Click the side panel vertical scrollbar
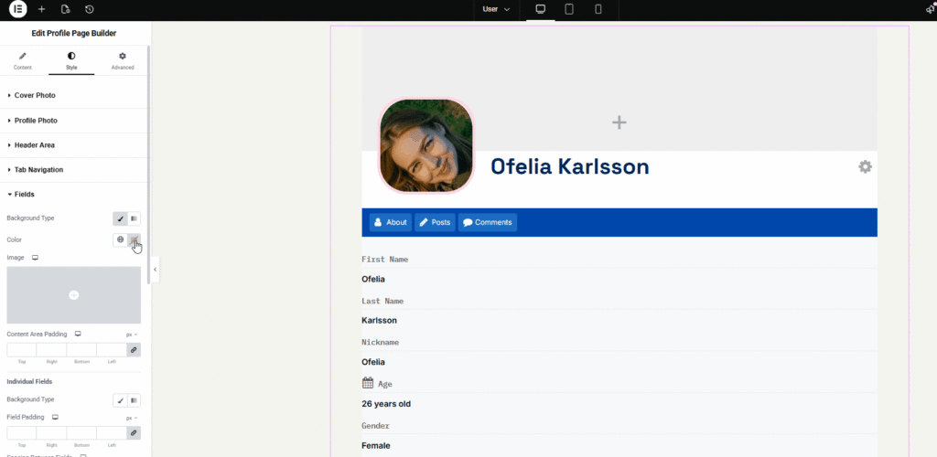This screenshot has height=457, width=937. (x=149, y=165)
